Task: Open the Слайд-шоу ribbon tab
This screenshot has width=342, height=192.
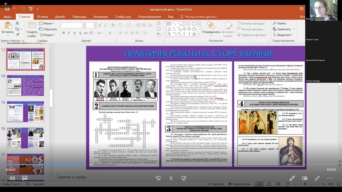Action: click(123, 17)
